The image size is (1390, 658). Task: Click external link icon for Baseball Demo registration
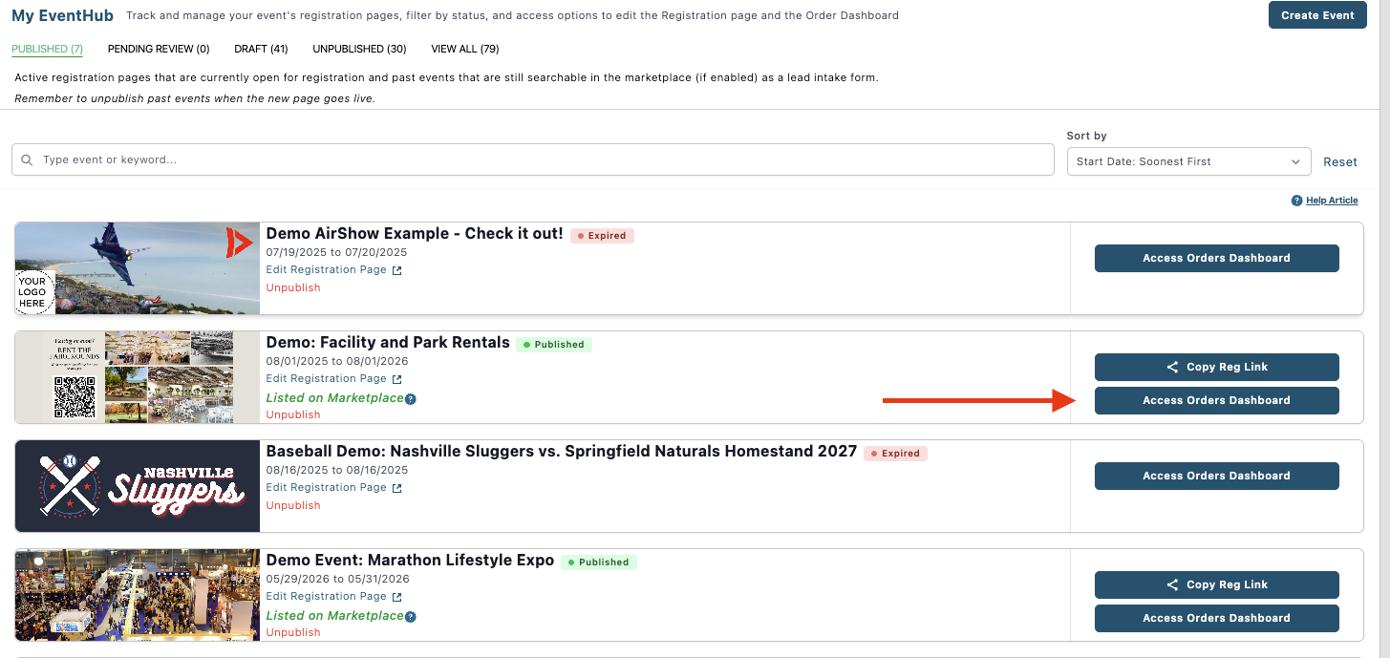397,488
